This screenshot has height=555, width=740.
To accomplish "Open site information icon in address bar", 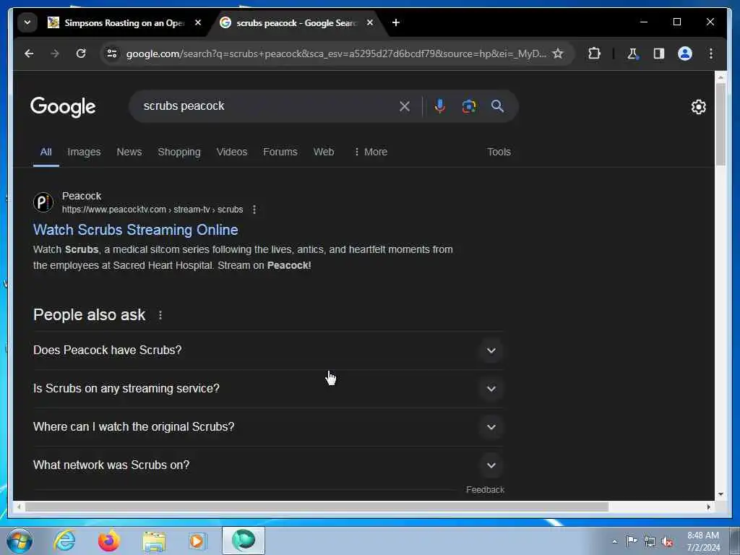I will [x=112, y=53].
